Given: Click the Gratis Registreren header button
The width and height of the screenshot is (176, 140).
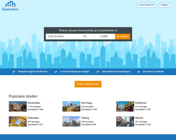Looking at the screenshot, I should click(147, 5).
